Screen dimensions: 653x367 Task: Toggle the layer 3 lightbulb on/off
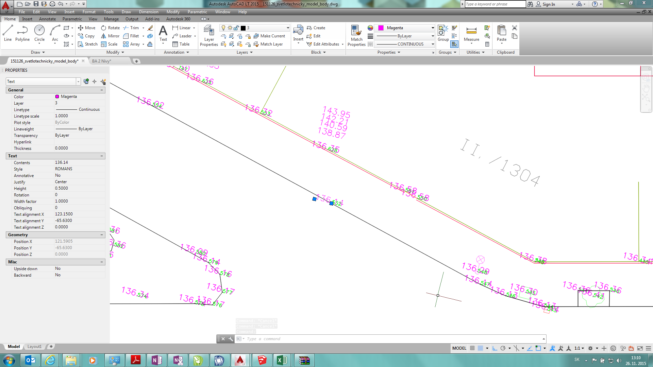coord(223,28)
